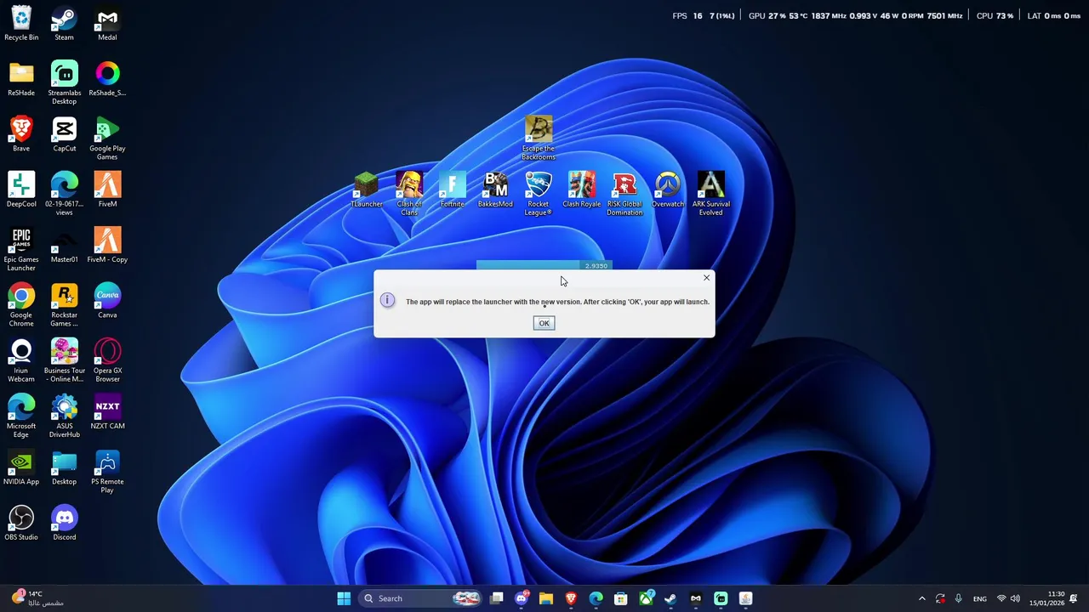The width and height of the screenshot is (1089, 612).
Task: Select the ReShade_S... desktop icon
Action: (x=107, y=79)
